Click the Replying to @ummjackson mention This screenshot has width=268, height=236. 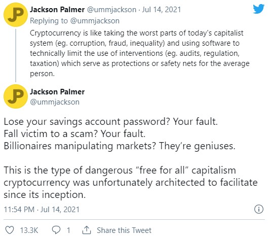[x=95, y=21]
